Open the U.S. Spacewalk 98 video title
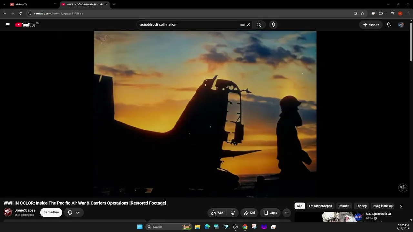 coord(378,214)
